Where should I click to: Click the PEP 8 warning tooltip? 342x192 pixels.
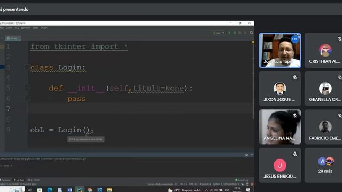tap(86, 139)
